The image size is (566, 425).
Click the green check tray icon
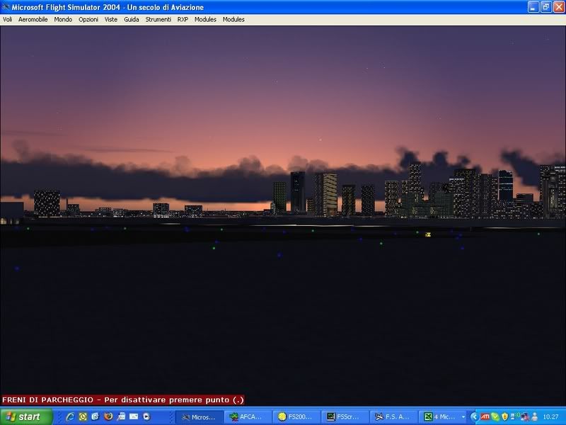pos(495,417)
